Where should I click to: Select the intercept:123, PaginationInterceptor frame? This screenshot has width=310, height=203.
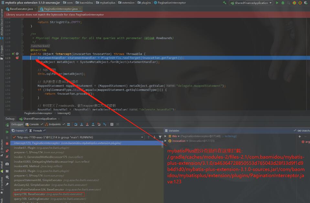[86, 143]
